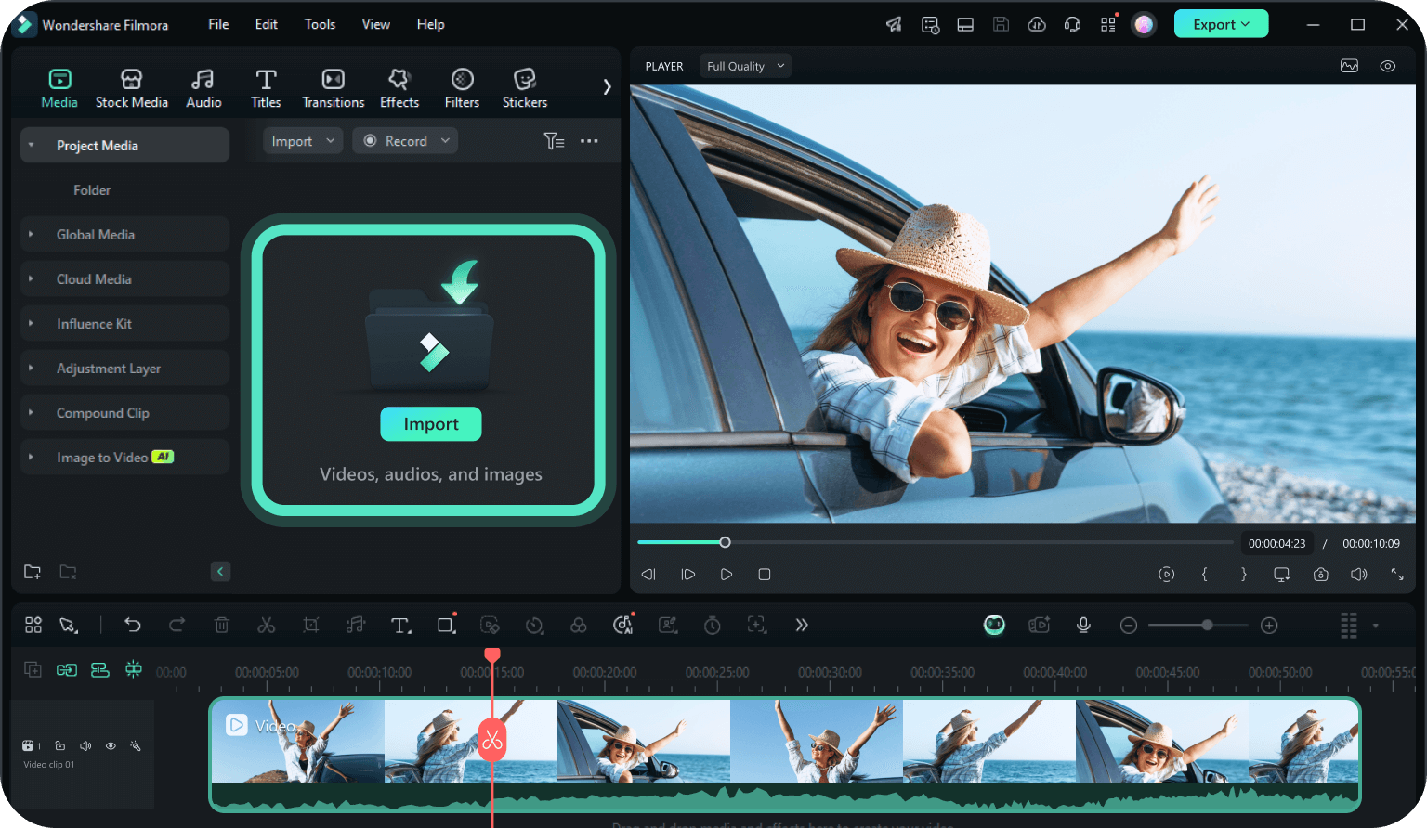Click the mark in left brace icon

click(x=1205, y=575)
